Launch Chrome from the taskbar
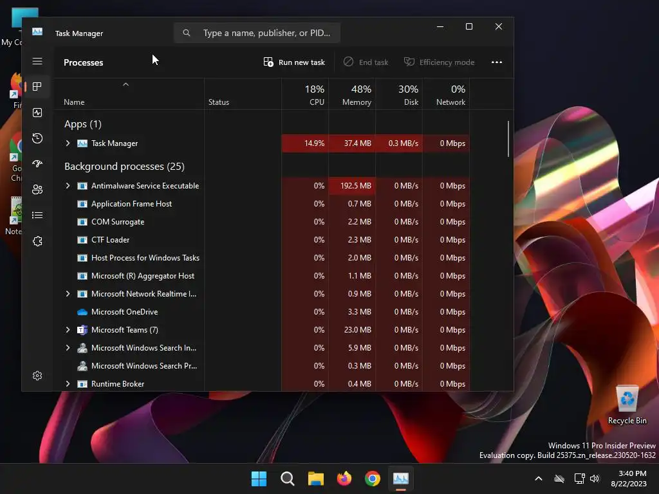This screenshot has width=659, height=494. [373, 479]
